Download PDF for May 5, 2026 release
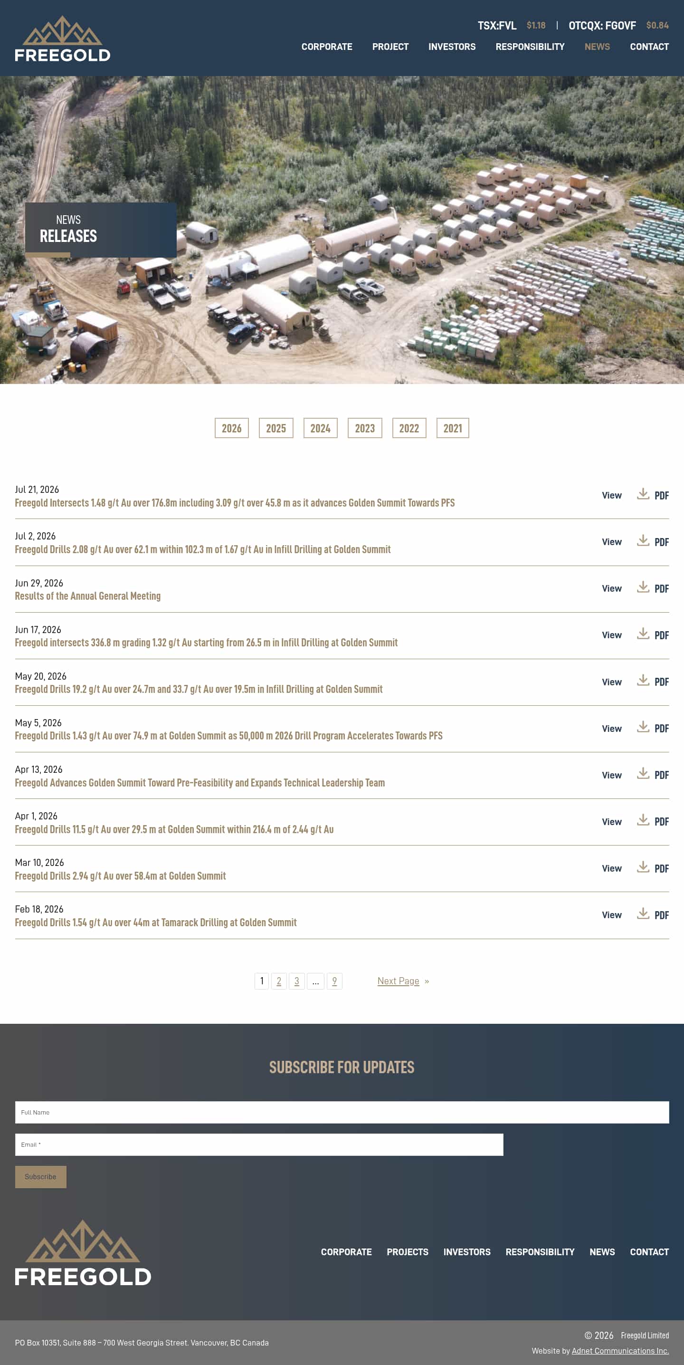 pyautogui.click(x=653, y=728)
